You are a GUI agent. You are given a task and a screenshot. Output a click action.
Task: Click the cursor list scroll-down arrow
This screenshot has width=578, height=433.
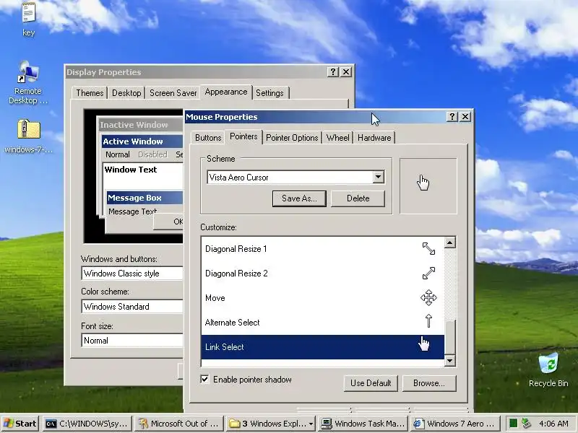449,360
